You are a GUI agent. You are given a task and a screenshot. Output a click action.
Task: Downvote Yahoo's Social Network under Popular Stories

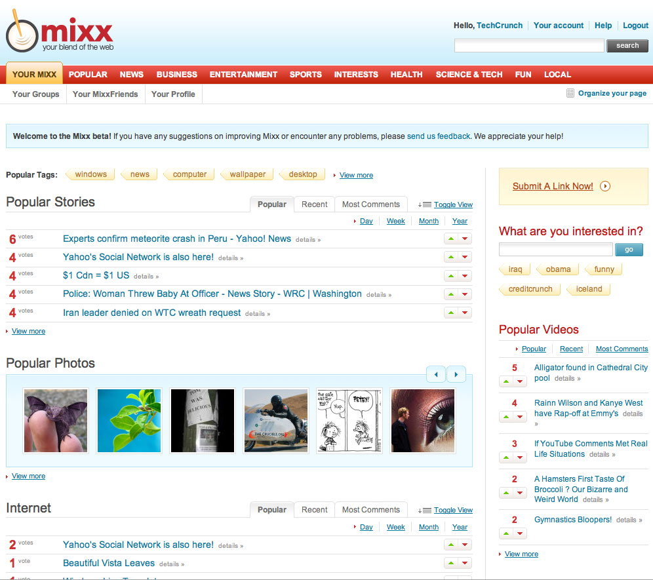click(465, 258)
